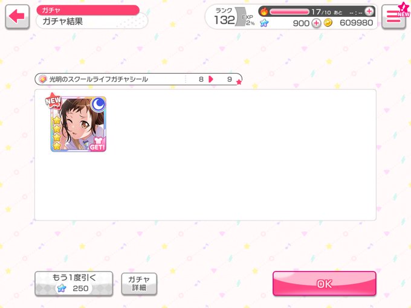Open the 4-star card thumbnail
The image size is (411, 308).
[x=78, y=124]
